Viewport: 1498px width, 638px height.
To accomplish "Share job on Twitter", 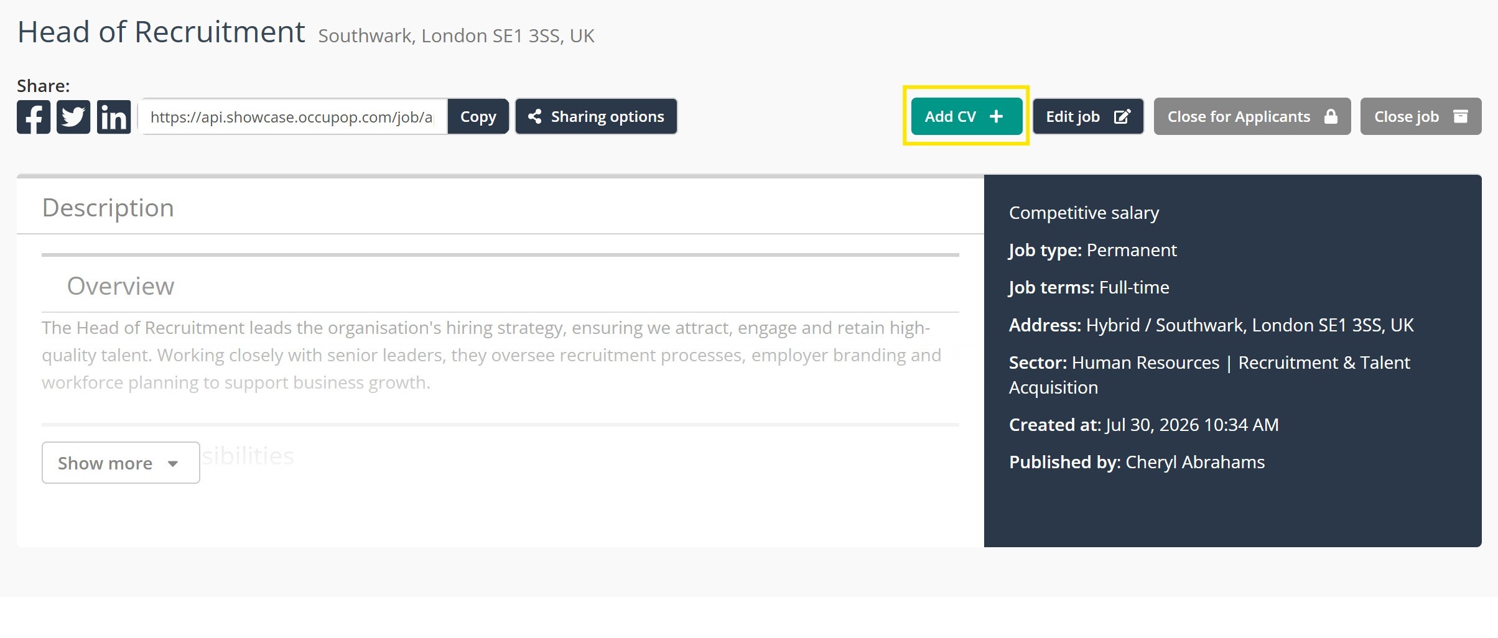I will click(73, 117).
